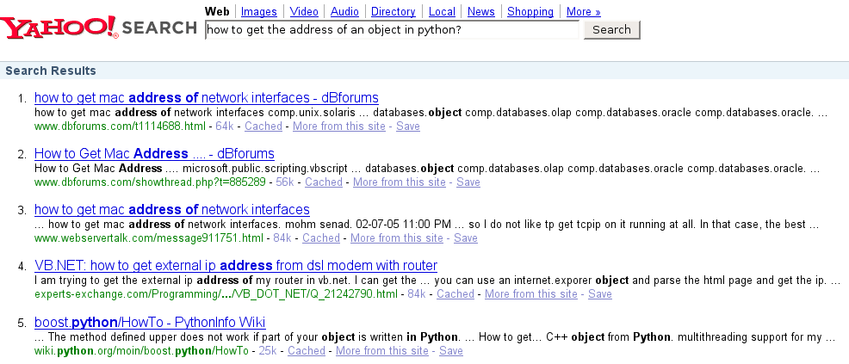Click the Yahoo! Search logo
Image resolution: width=849 pixels, height=364 pixels.
pos(99,28)
